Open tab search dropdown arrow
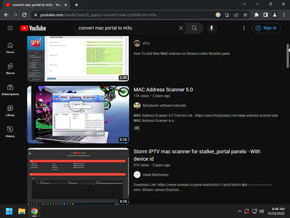Image resolution: width=290 pixels, height=218 pixels. [244, 4]
